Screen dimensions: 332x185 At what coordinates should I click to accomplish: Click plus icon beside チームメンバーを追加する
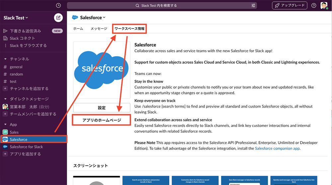(5, 114)
